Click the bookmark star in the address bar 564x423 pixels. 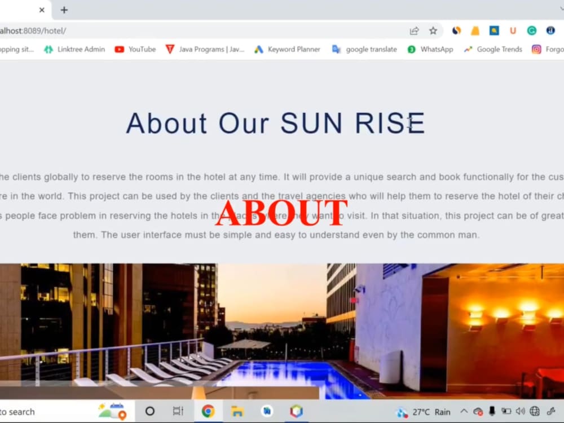(x=433, y=30)
